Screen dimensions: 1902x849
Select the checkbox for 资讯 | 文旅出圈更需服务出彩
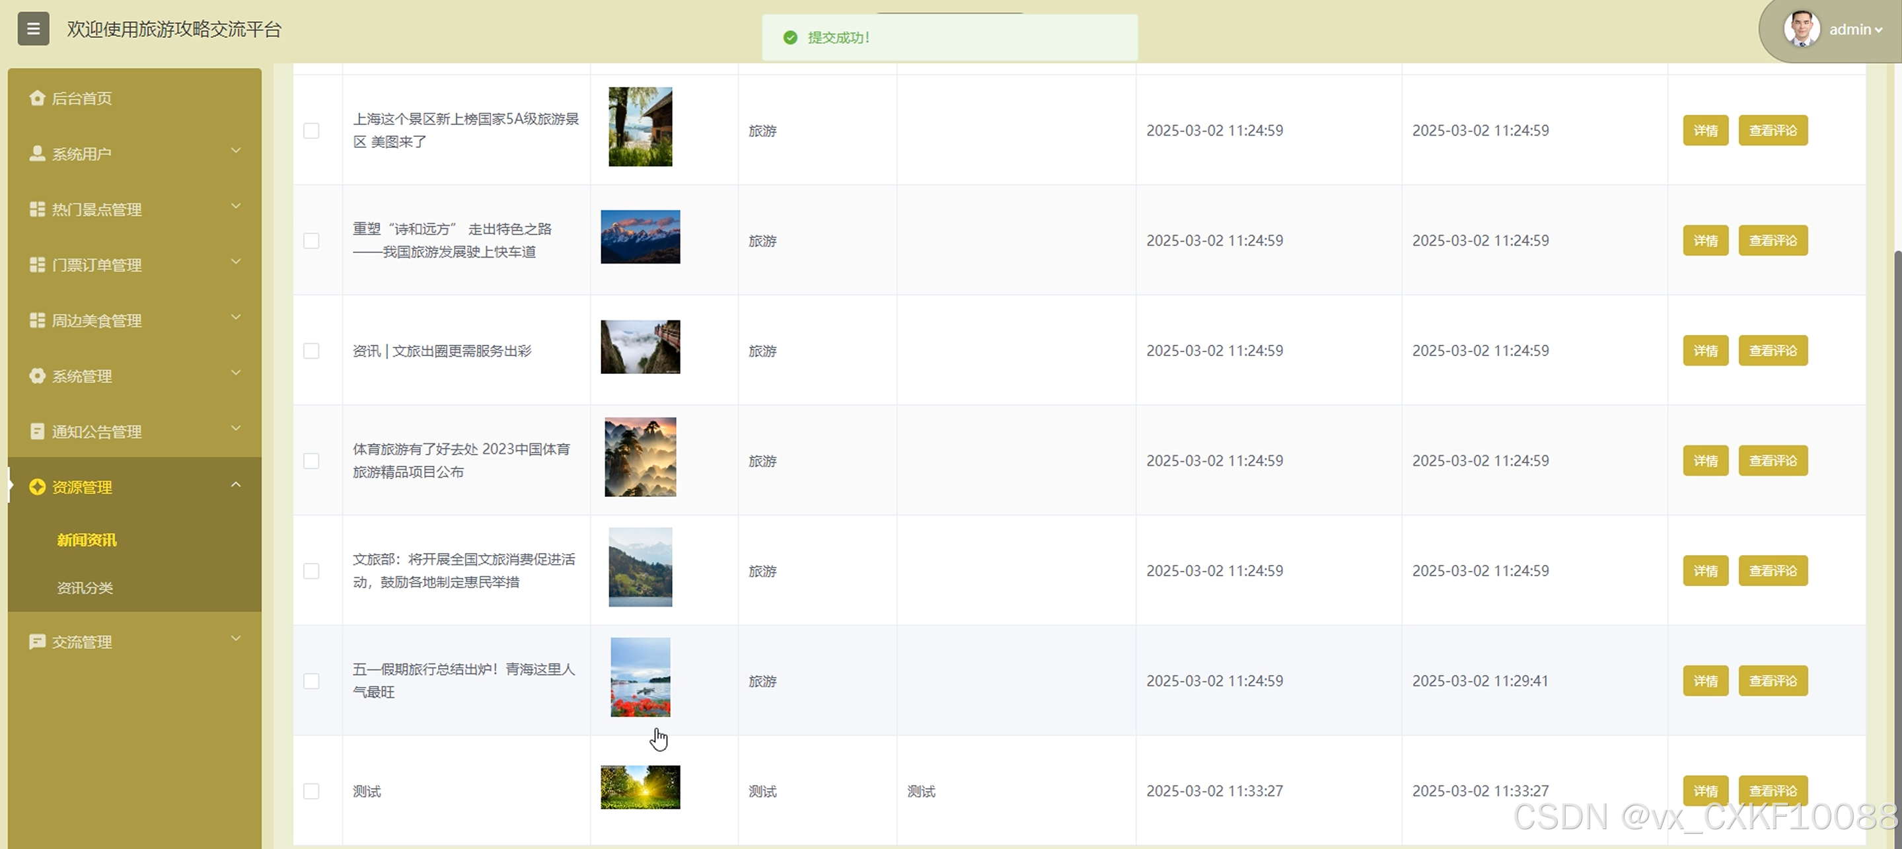(x=312, y=351)
